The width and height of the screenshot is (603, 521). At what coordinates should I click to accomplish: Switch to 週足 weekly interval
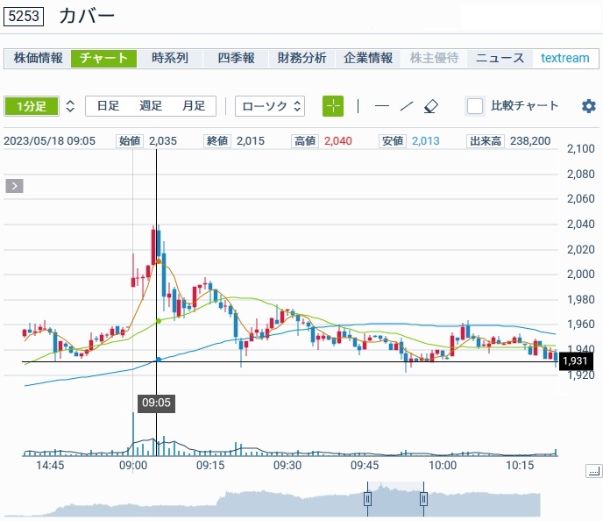[151, 106]
